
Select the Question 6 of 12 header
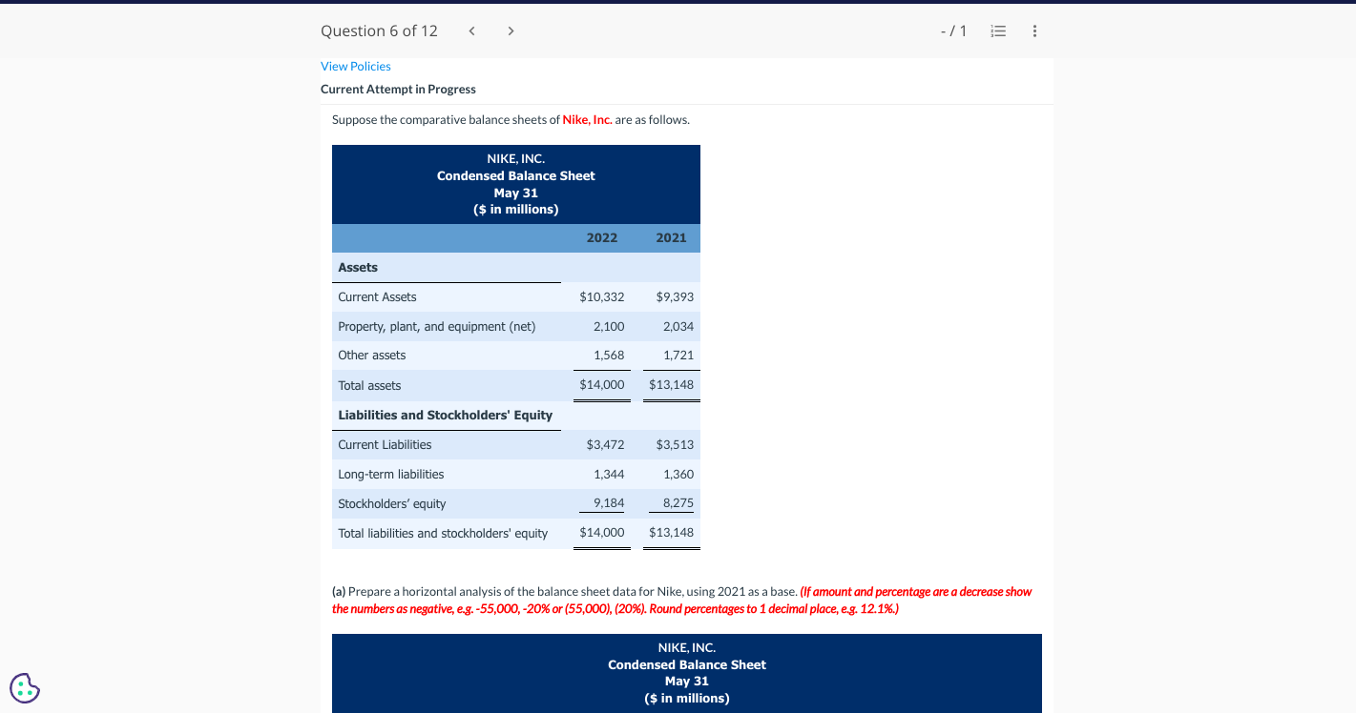pos(379,31)
